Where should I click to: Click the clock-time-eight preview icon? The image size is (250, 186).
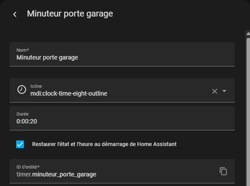[x=22, y=90]
